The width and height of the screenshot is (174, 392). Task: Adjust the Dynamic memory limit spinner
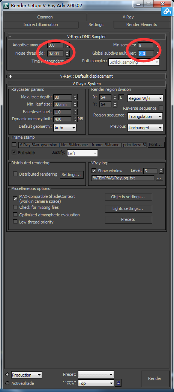75,119
